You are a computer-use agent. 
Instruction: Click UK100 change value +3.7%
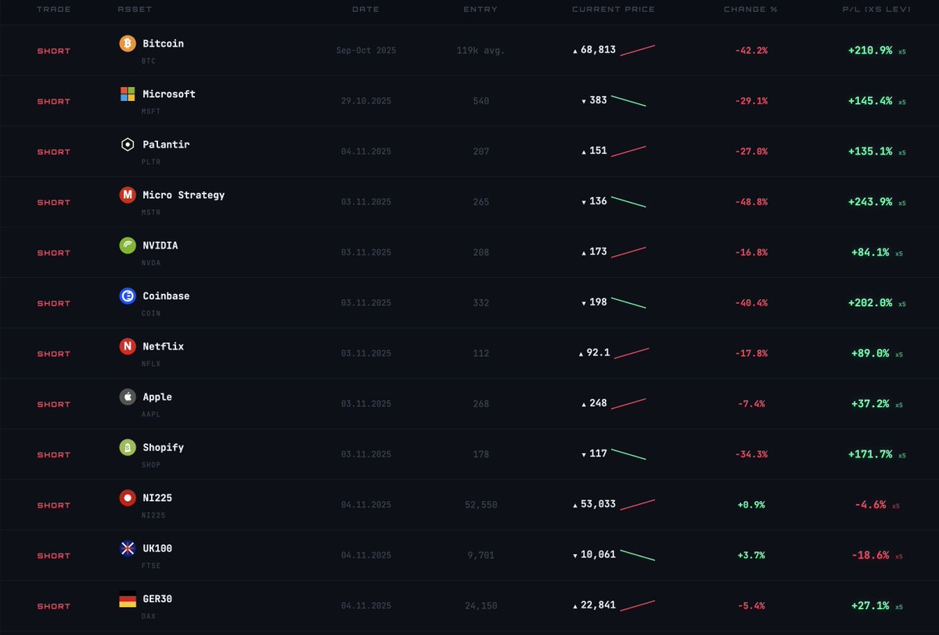[751, 555]
